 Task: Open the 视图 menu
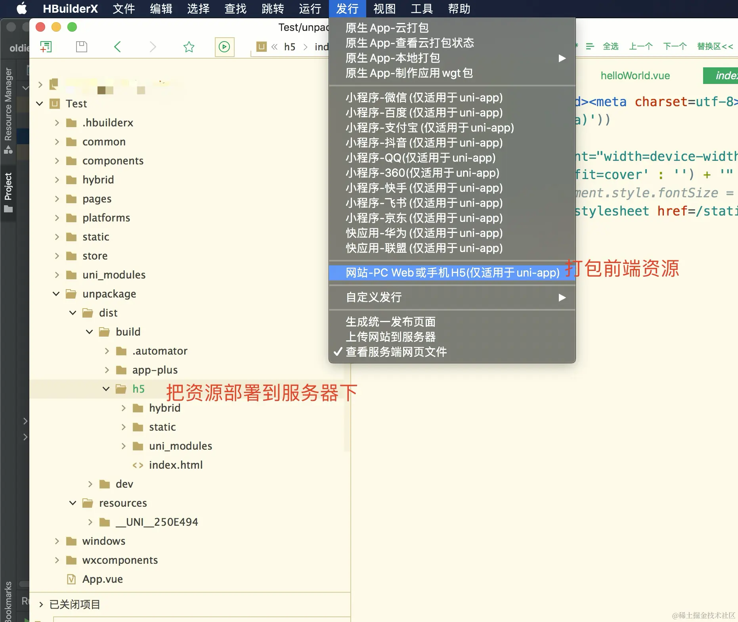[x=384, y=9]
